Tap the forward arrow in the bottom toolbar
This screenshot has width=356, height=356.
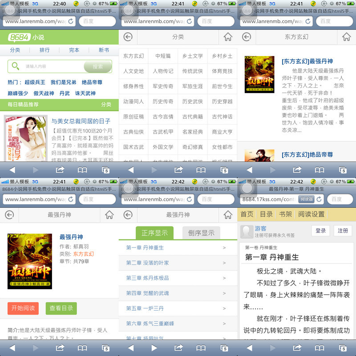click(36, 170)
